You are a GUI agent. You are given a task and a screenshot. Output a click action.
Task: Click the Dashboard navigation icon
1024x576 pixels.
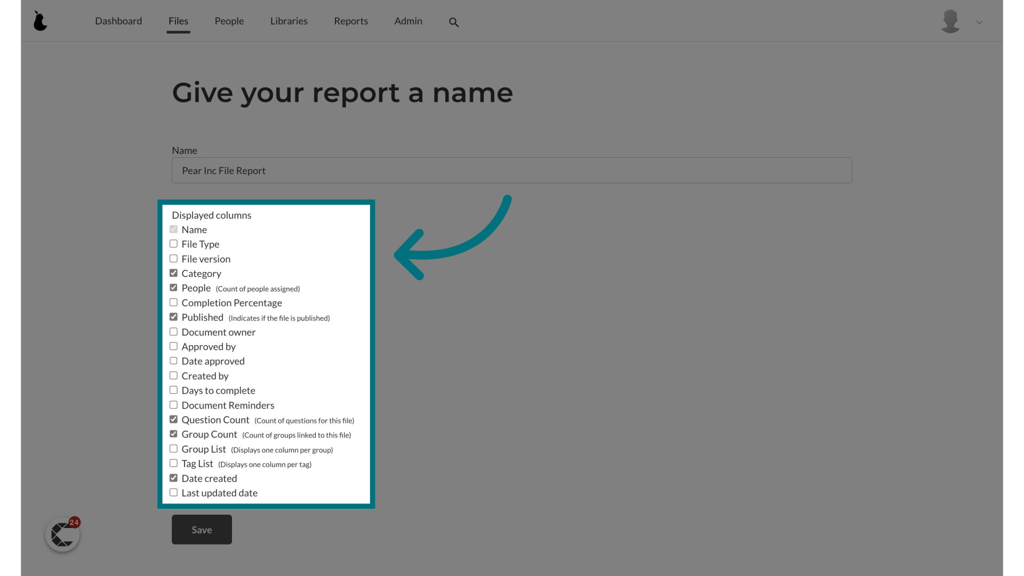point(118,20)
